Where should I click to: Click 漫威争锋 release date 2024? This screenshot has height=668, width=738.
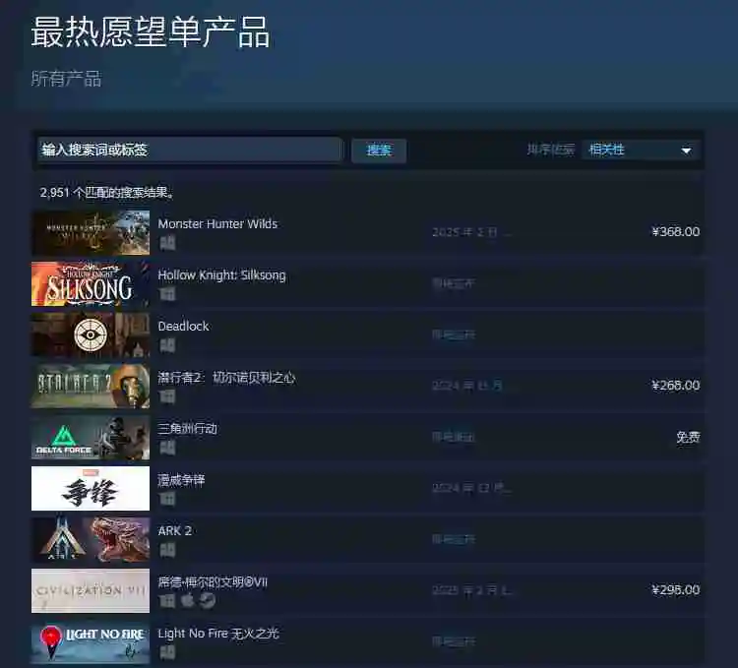470,488
